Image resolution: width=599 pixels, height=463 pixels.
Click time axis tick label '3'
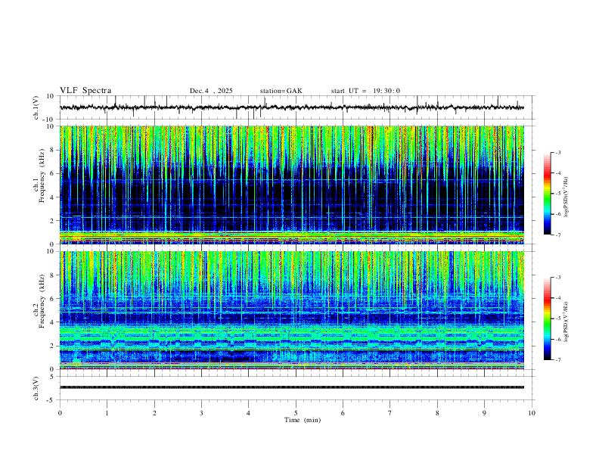coord(201,413)
